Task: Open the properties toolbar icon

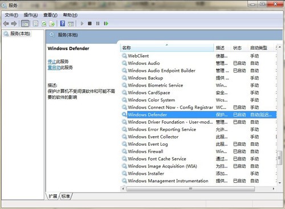Action: point(35,23)
